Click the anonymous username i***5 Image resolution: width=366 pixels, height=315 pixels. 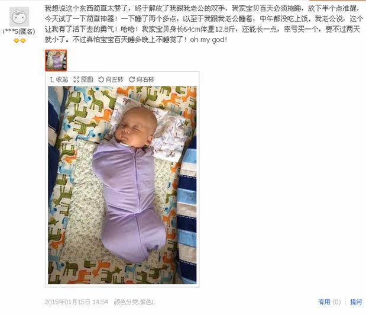(19, 31)
